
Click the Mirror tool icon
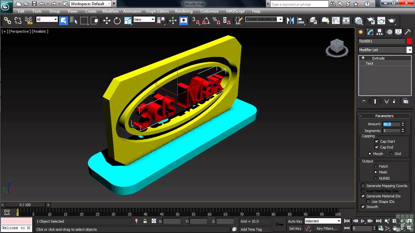point(290,21)
